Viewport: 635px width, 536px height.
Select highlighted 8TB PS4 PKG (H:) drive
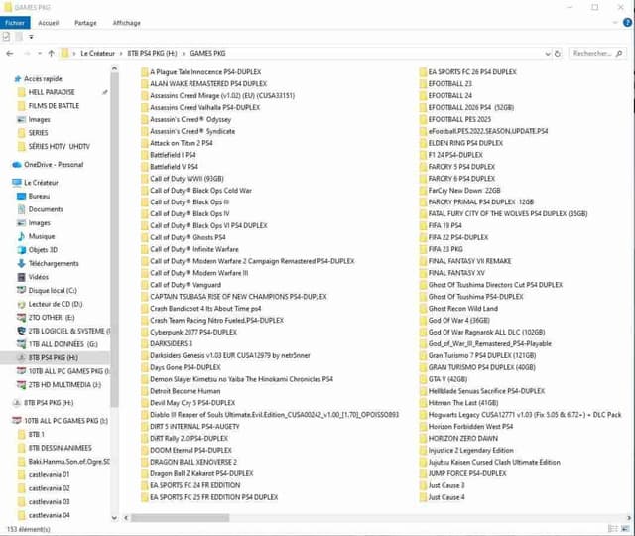coord(53,357)
